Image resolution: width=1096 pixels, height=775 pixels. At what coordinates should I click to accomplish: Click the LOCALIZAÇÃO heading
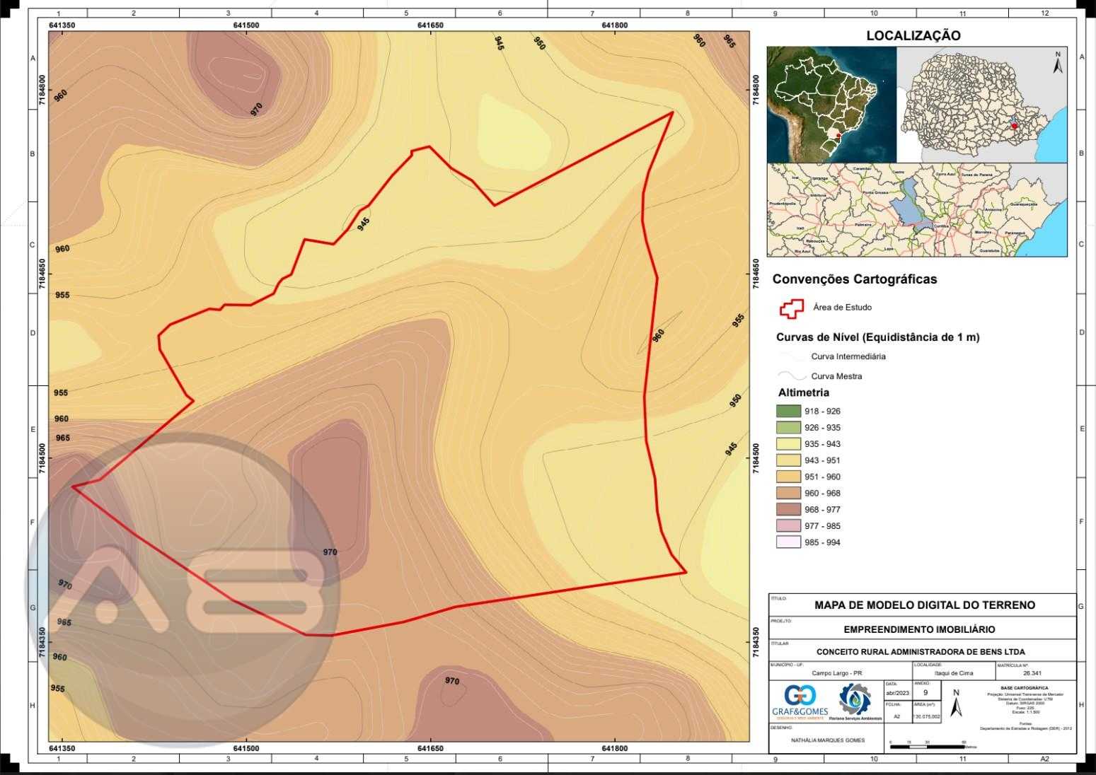913,35
